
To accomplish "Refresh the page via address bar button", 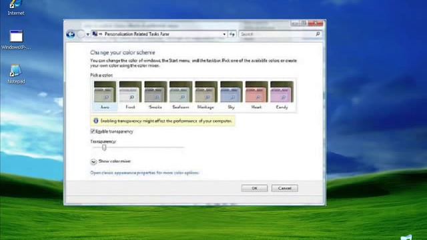I will [x=232, y=34].
